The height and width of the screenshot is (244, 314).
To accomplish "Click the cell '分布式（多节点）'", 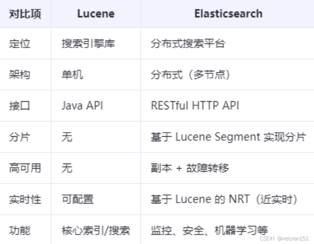I will tap(191, 75).
